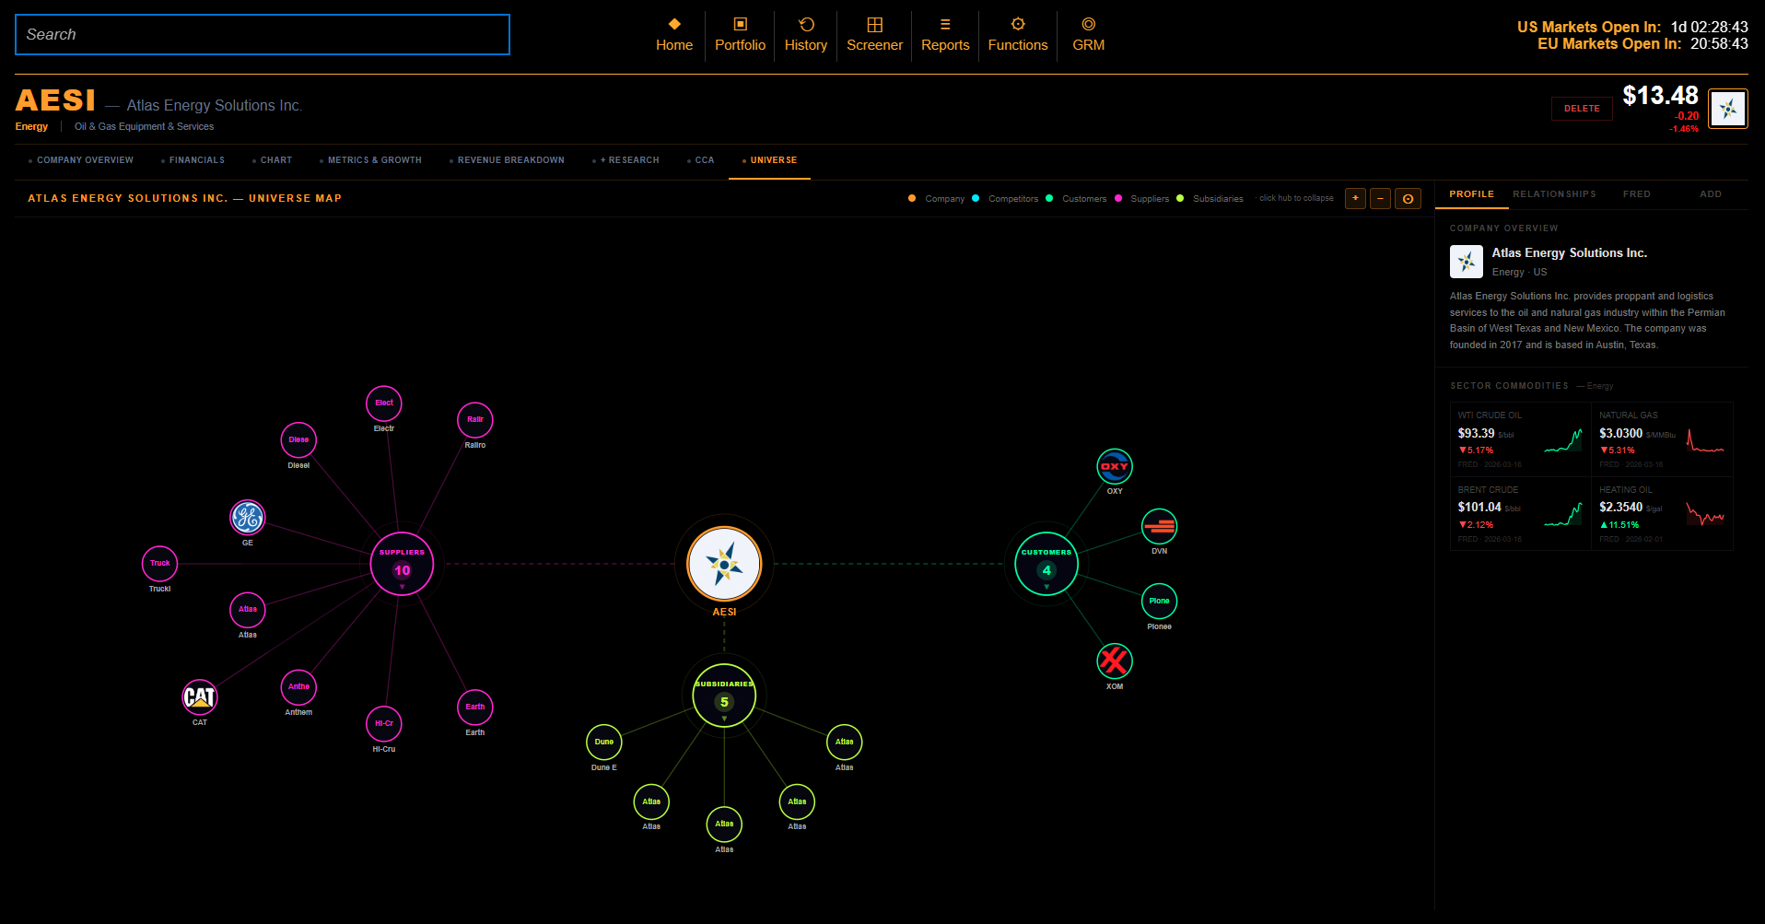Select the OXY customer node
This screenshot has height=924, width=1765.
pos(1115,466)
